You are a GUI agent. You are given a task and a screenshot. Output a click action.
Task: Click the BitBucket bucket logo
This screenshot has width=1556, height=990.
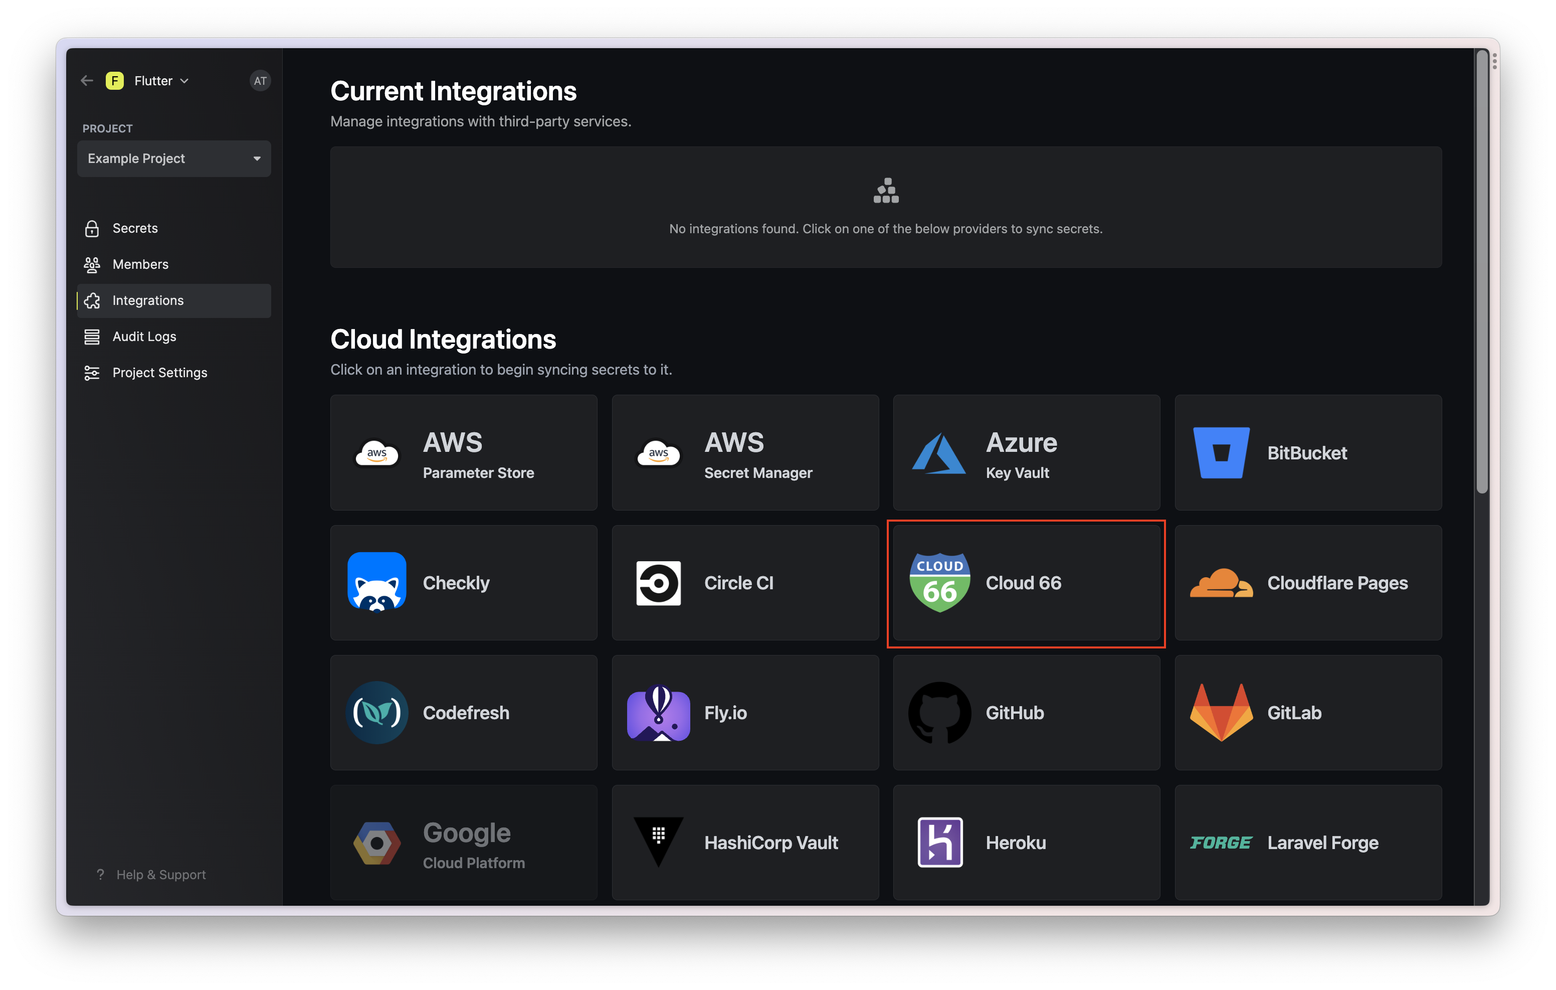(1221, 453)
